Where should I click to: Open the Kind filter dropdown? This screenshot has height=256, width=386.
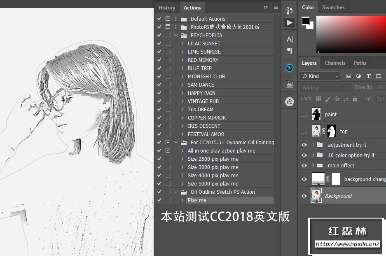click(320, 76)
